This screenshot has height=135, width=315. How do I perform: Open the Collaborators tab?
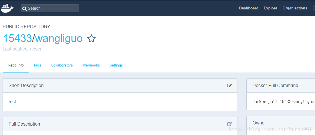click(x=62, y=65)
